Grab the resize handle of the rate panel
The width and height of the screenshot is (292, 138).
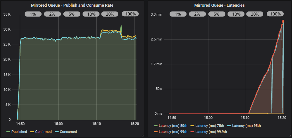pos(142,135)
